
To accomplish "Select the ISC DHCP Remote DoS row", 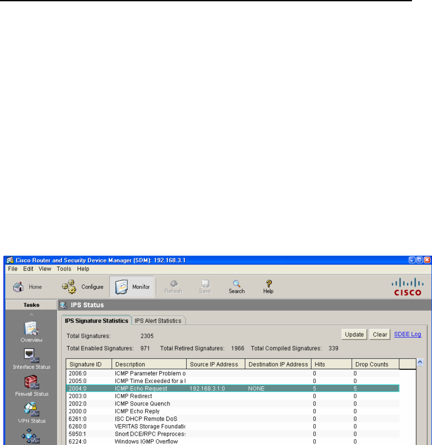I will 233,419.
